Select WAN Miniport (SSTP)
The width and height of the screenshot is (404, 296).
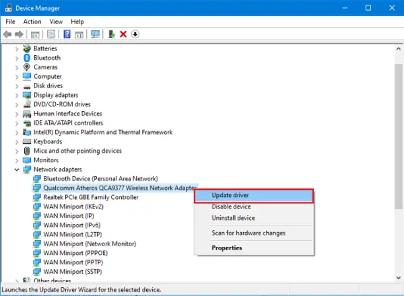[73, 271]
